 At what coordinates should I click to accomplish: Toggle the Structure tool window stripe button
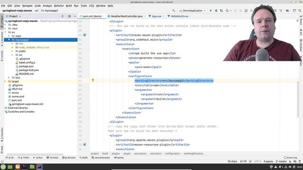click(2, 39)
